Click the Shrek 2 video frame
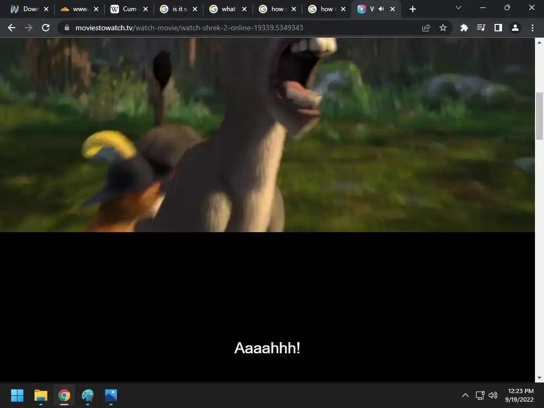544x408 pixels. click(267, 134)
